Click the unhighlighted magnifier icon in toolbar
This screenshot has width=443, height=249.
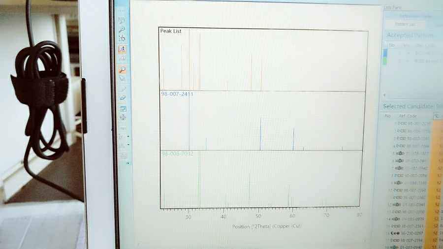point(122,30)
